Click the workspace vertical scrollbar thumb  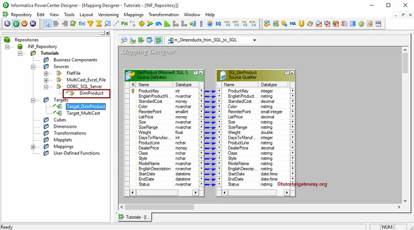point(405,63)
